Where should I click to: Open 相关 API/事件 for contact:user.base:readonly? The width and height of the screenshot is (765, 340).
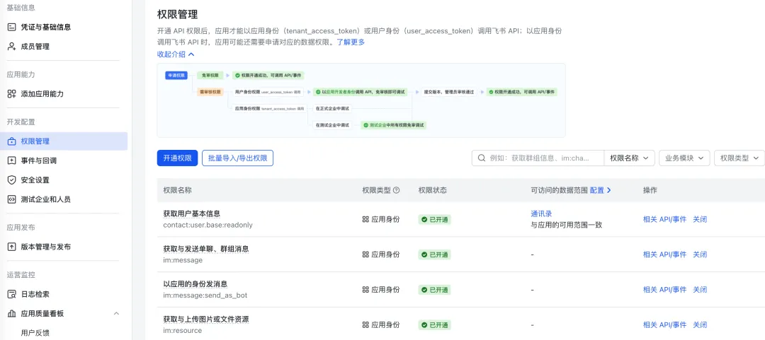664,220
